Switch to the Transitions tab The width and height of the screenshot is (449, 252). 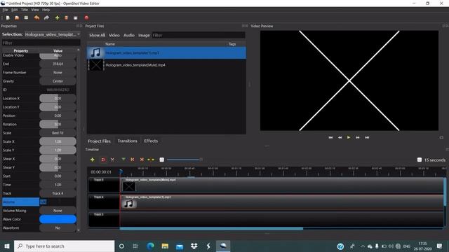(127, 141)
